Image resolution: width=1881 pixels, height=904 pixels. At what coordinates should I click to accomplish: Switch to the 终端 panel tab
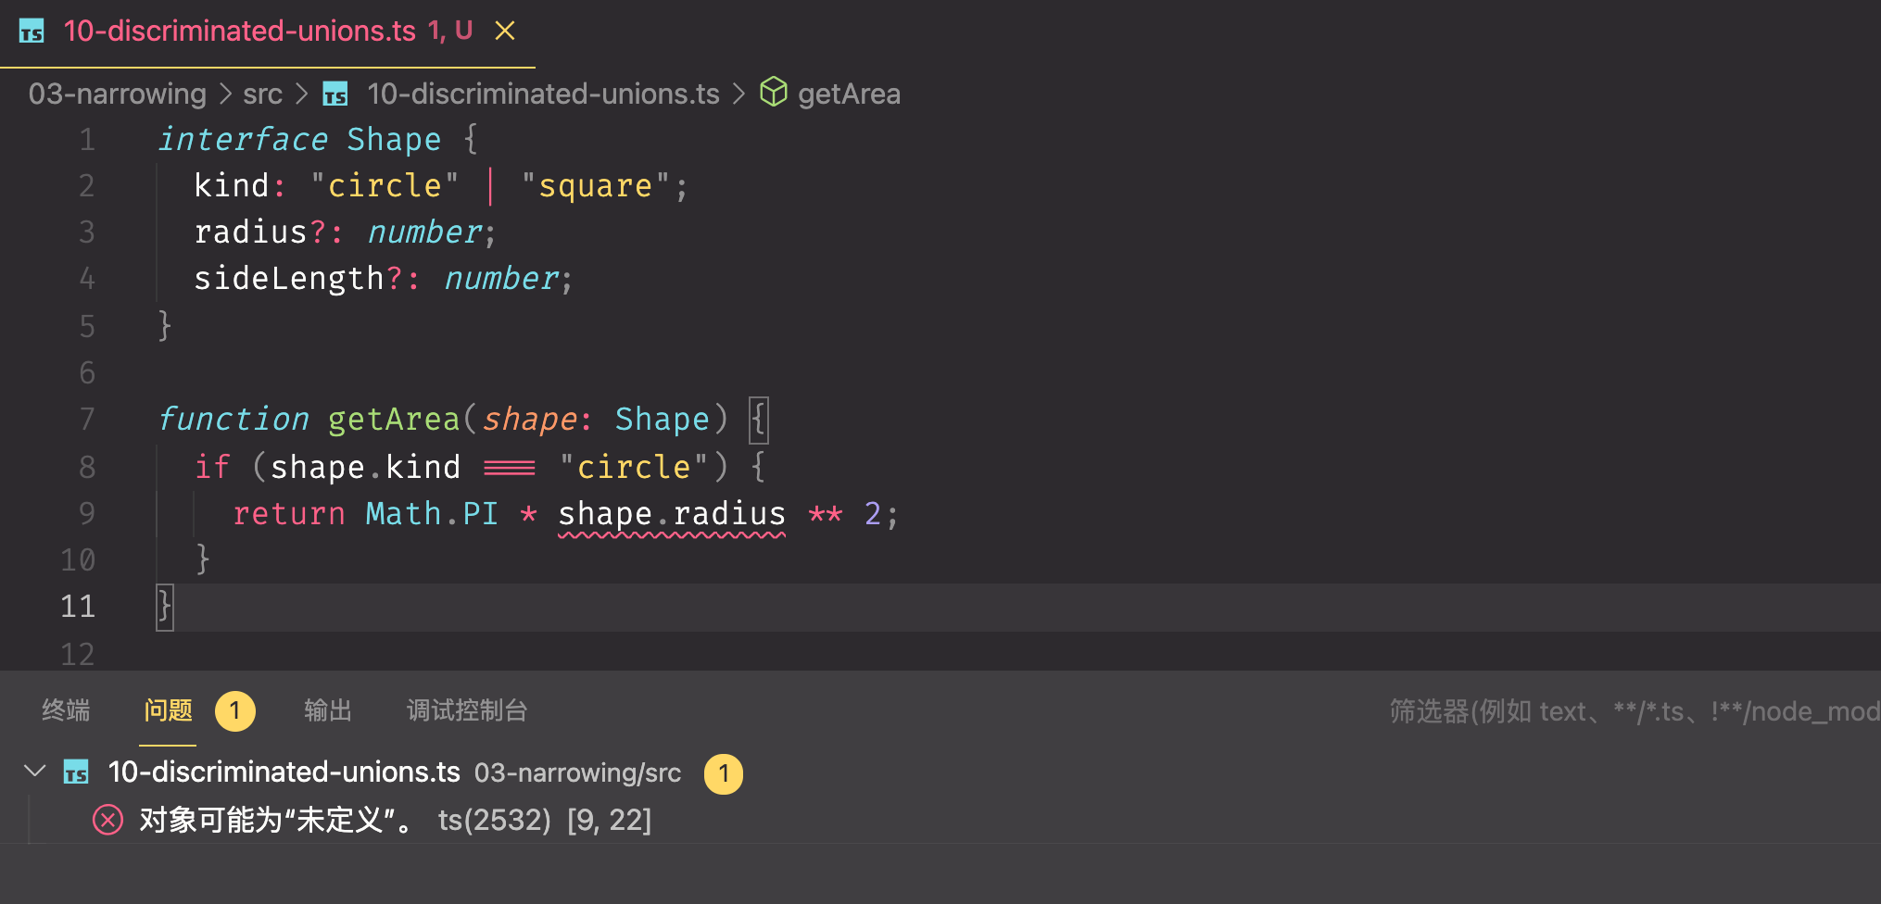[x=66, y=710]
